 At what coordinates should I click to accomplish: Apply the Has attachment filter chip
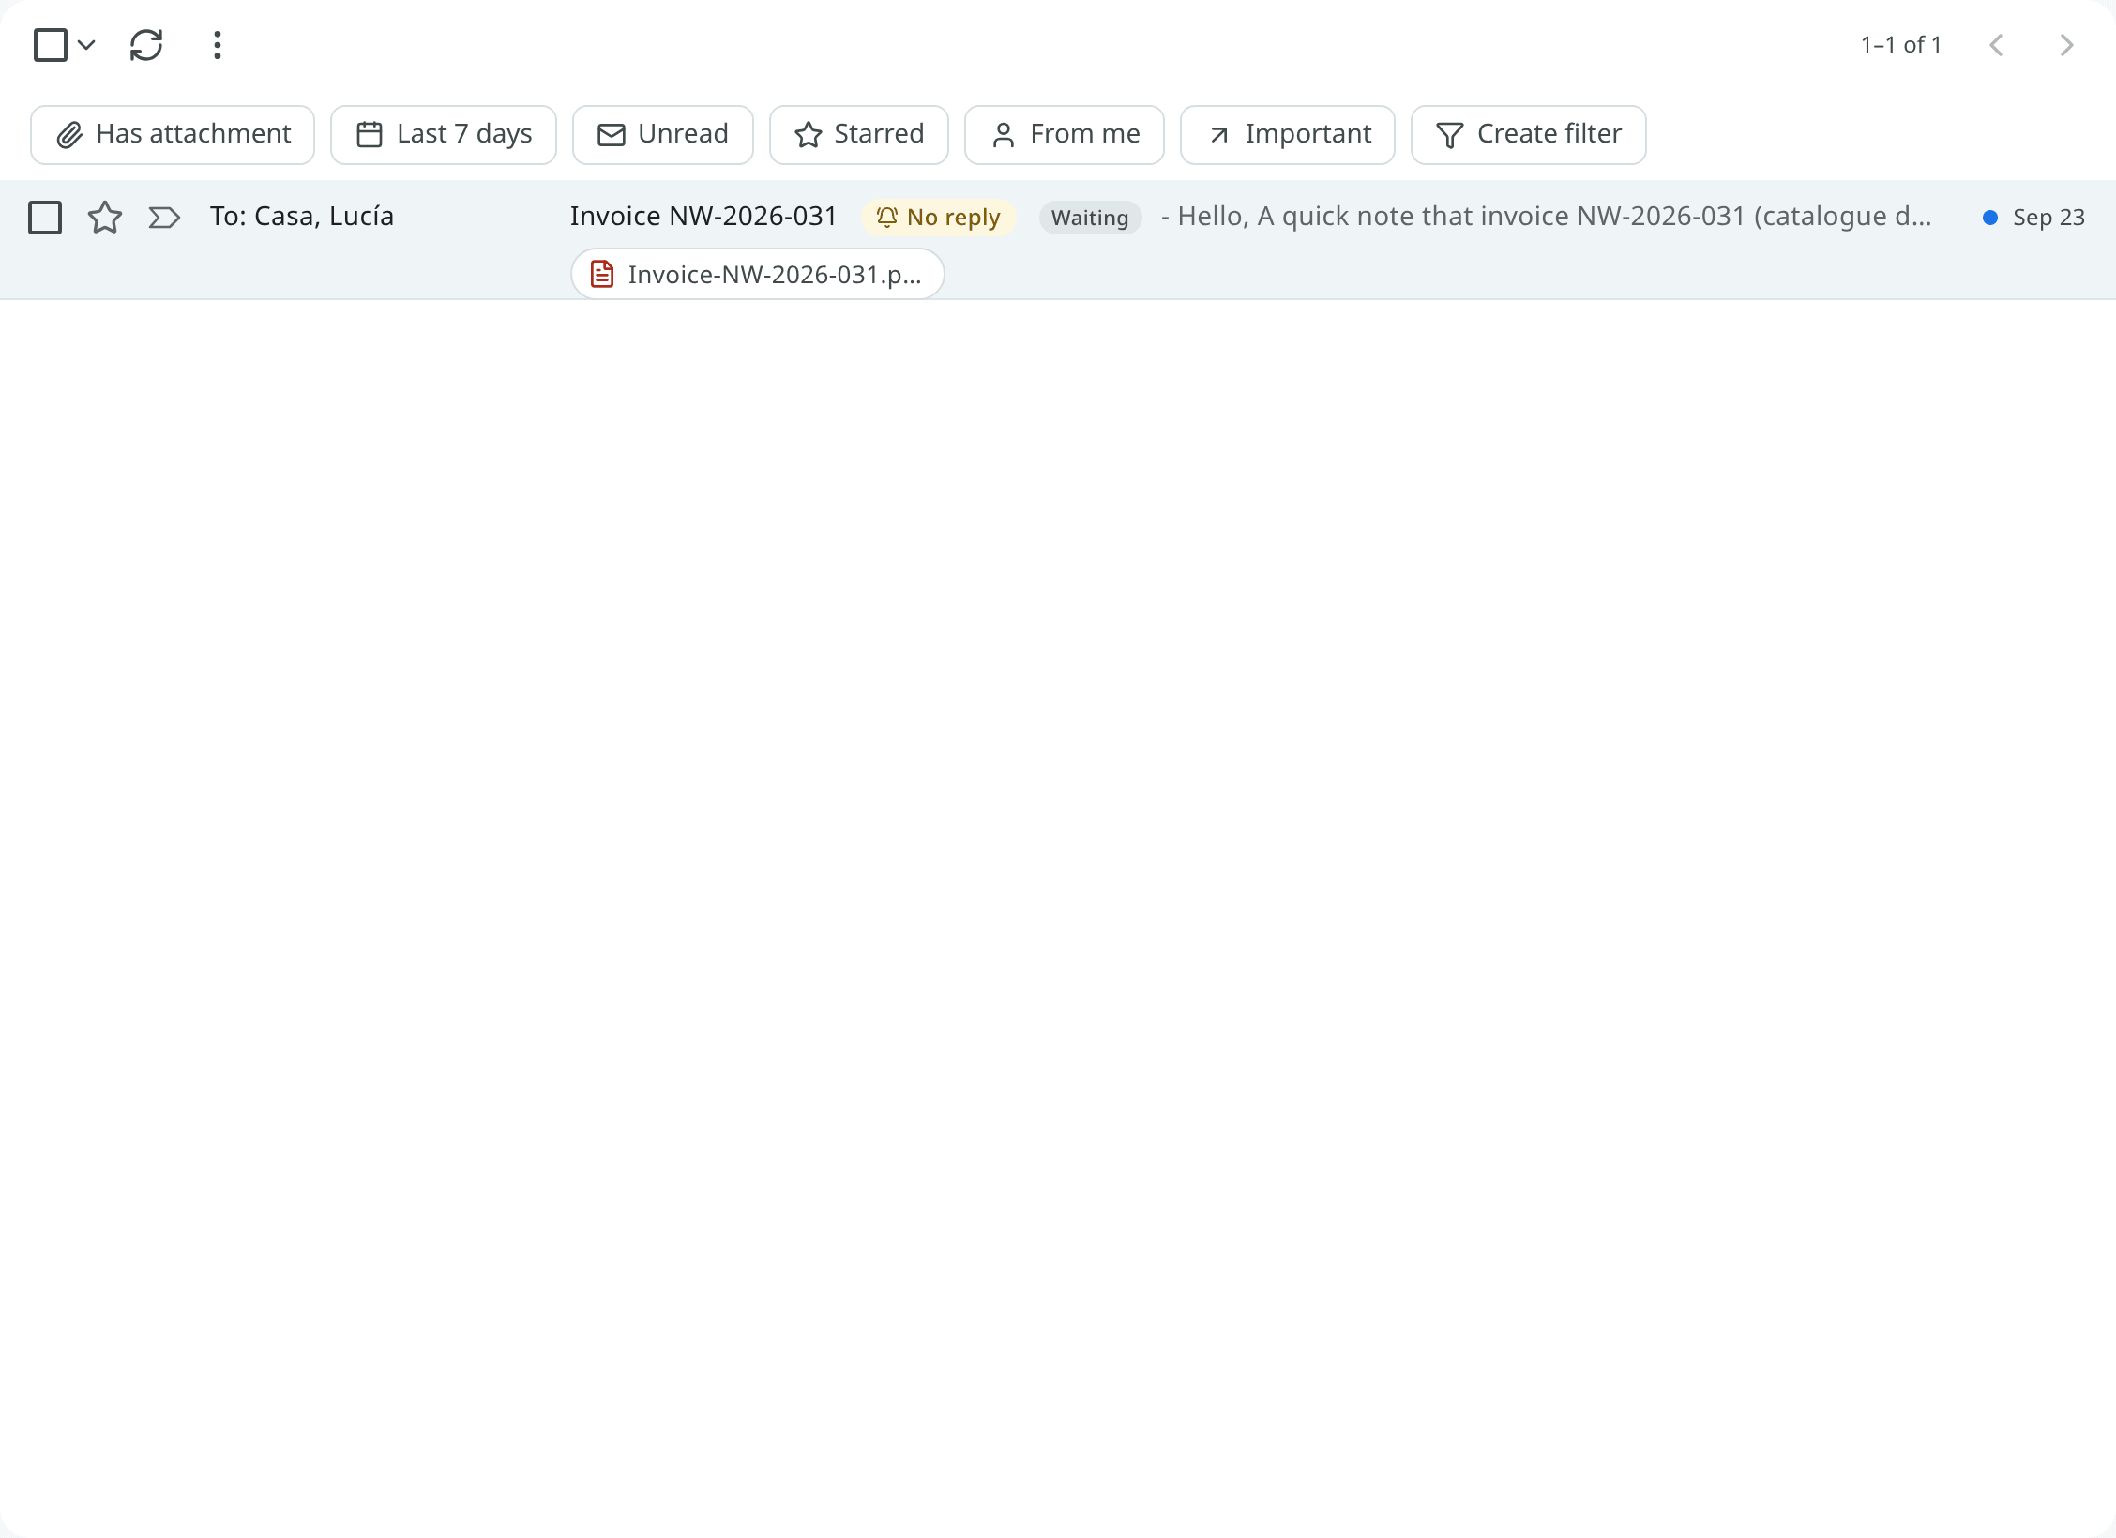[x=173, y=135]
